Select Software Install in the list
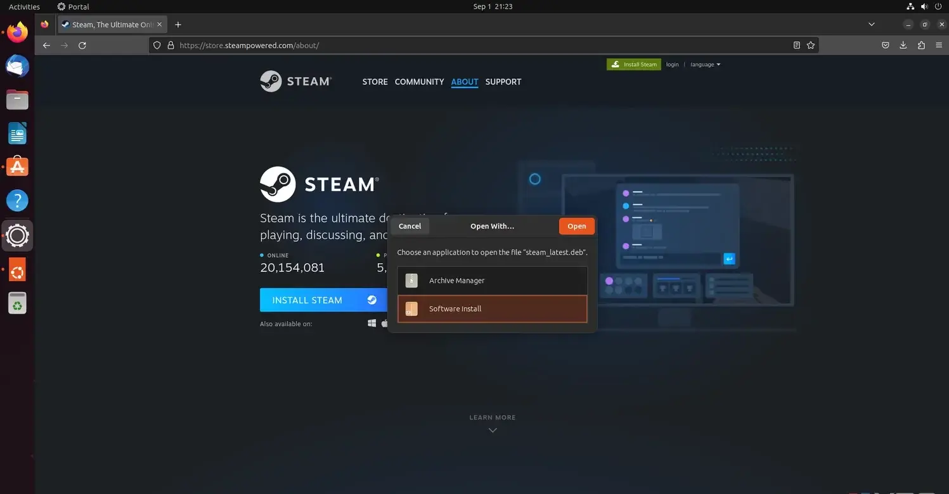 coord(493,309)
